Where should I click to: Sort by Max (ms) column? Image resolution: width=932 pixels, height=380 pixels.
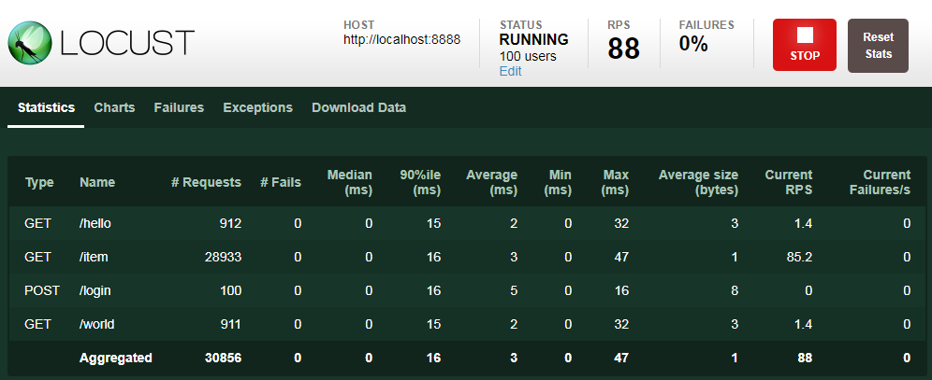coord(615,183)
